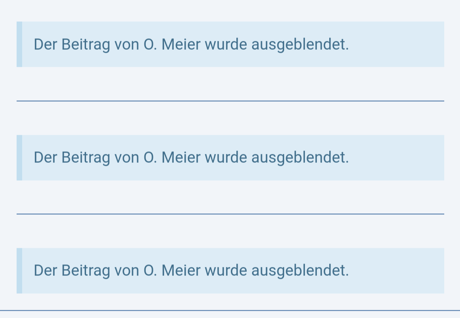Click the word 'Beitrag' in the middle notice
Image resolution: width=460 pixels, height=318 pixels.
point(86,158)
